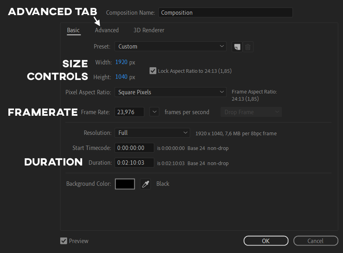Click the Frame Rate field

click(130, 112)
